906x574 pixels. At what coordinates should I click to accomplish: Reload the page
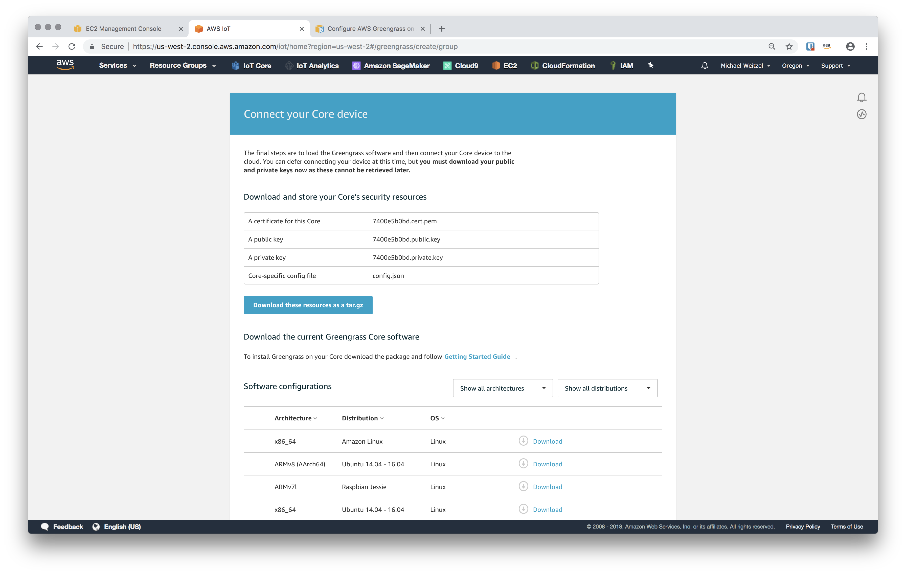pos(72,46)
